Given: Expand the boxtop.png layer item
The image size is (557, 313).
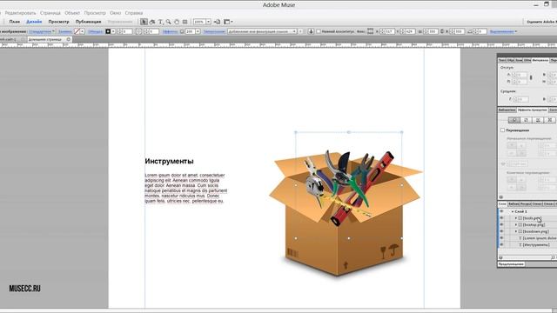Looking at the screenshot, I should click(x=516, y=224).
